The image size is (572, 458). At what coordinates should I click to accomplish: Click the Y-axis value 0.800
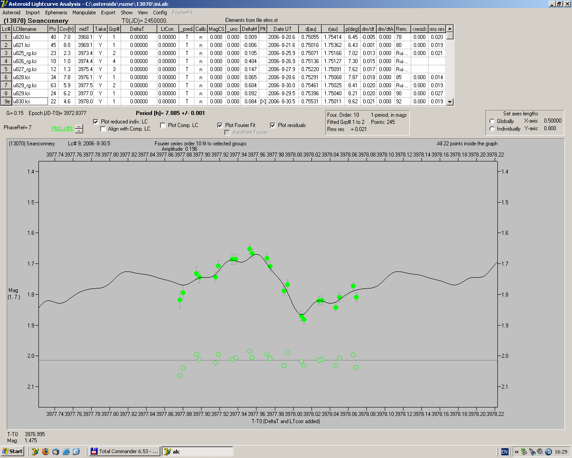point(550,128)
